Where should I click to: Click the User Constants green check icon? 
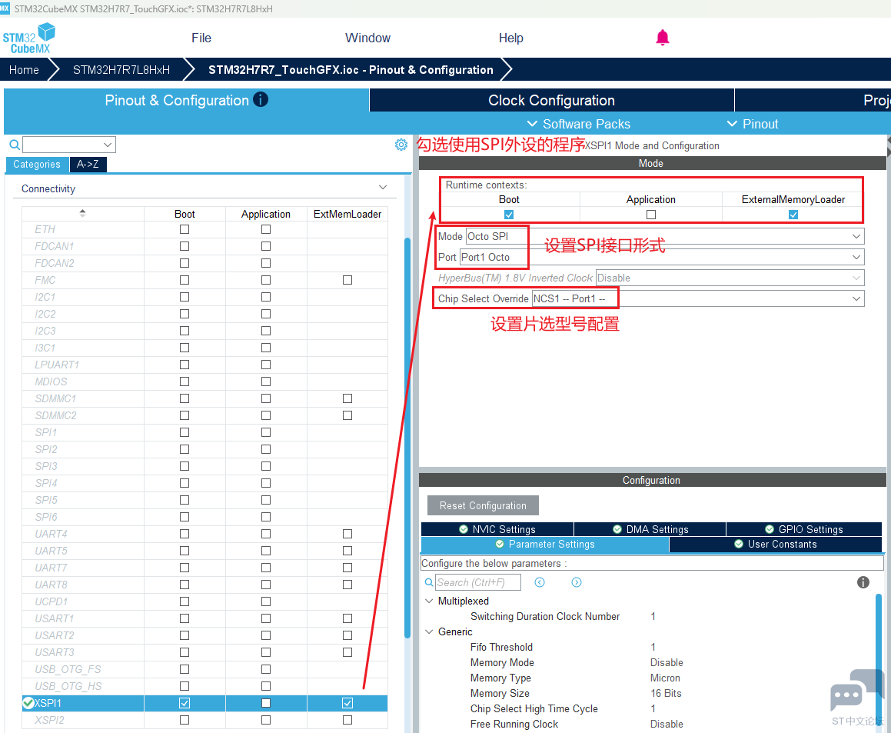tap(739, 545)
